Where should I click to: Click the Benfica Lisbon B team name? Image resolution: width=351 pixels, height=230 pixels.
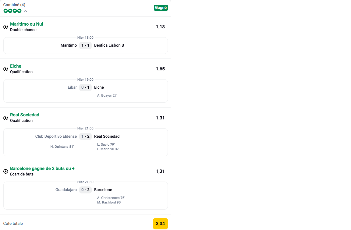(109, 45)
